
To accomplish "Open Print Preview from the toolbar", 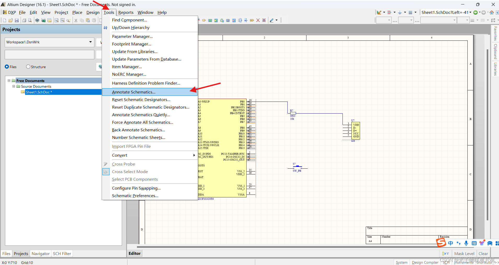I will point(30,20).
